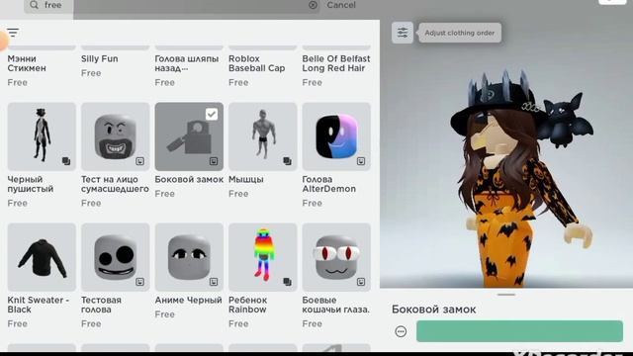633x356 pixels.
Task: Select the Голова AlterDemon thumbnail
Action: 336,136
